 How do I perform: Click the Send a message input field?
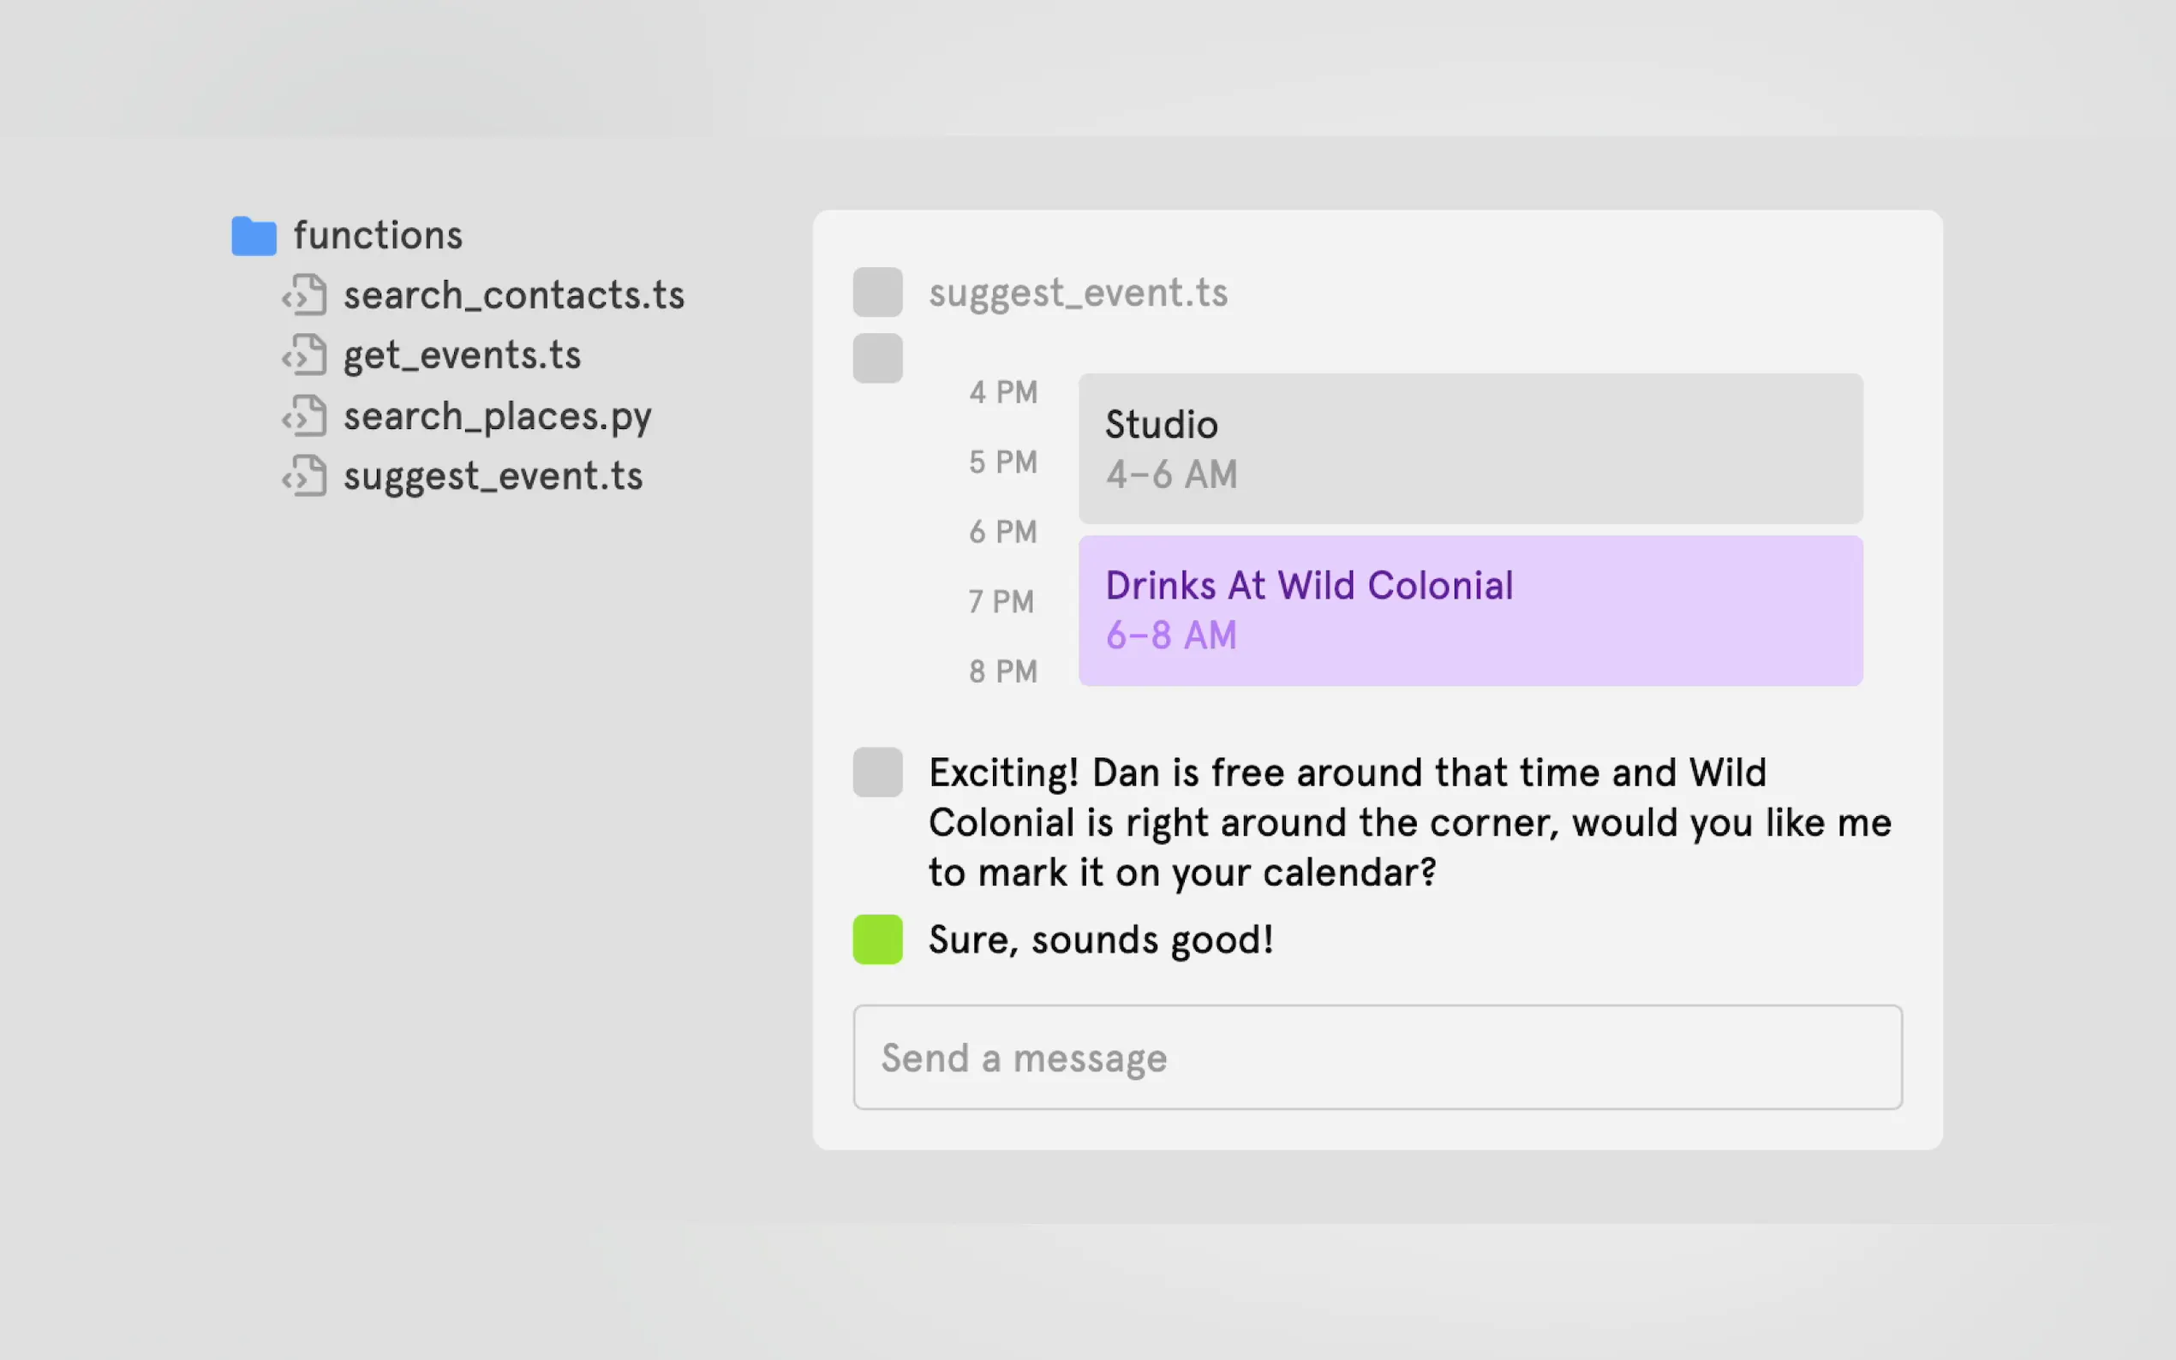[x=1378, y=1057]
